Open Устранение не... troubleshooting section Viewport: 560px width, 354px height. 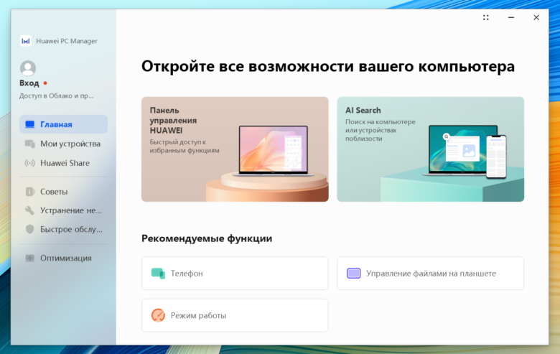[x=64, y=210]
